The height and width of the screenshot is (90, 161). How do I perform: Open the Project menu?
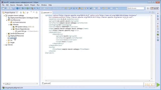tap(33, 5)
